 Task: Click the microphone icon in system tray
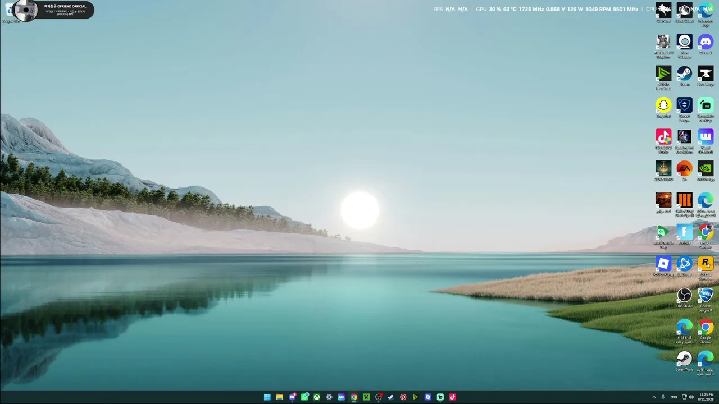[663, 397]
